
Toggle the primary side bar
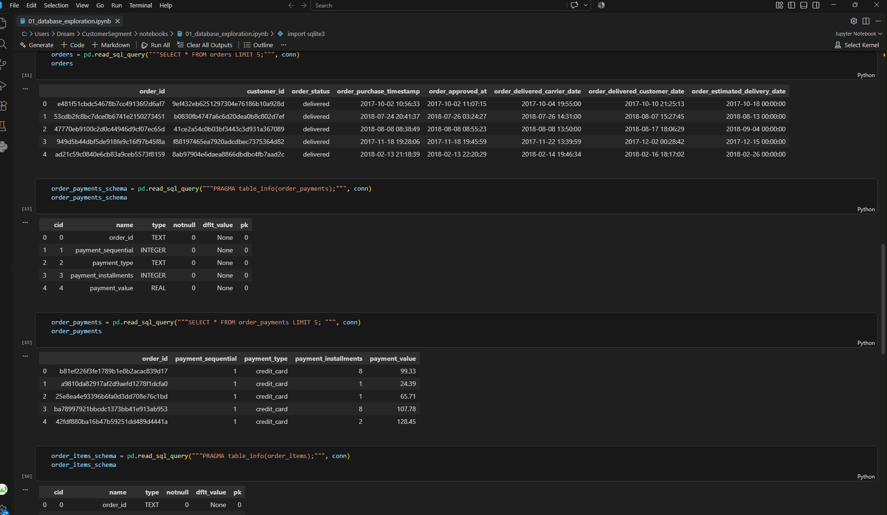click(x=791, y=5)
